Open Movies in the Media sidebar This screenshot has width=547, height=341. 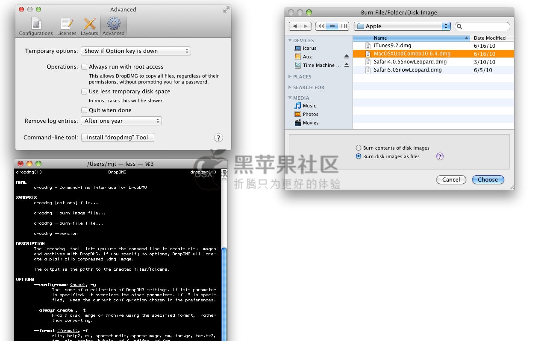[x=306, y=123]
